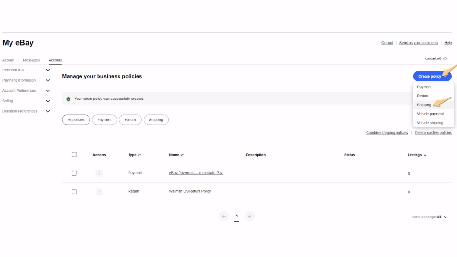
Task: Check the eBay Payments policy checkbox
Action: click(74, 173)
